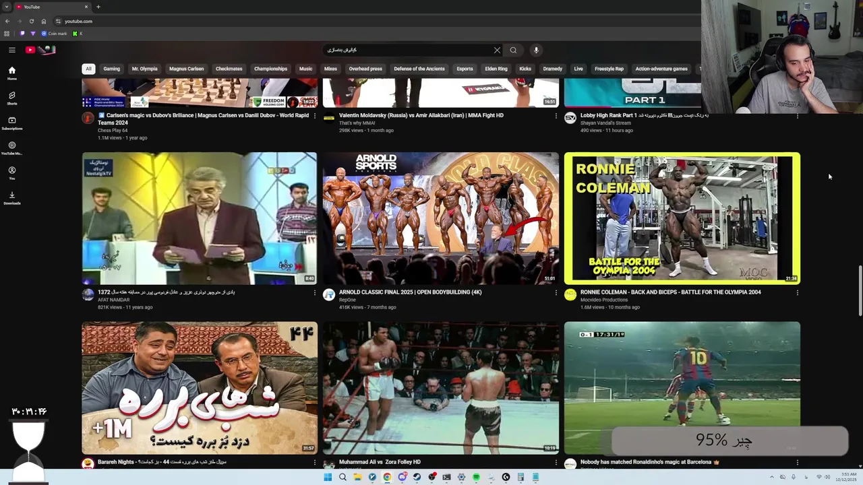
Task: Open the YouTube hamburger guide menu
Action: tap(11, 50)
